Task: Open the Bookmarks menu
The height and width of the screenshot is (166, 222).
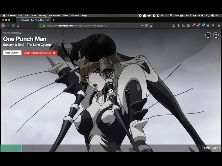Action: click(x=55, y=16)
